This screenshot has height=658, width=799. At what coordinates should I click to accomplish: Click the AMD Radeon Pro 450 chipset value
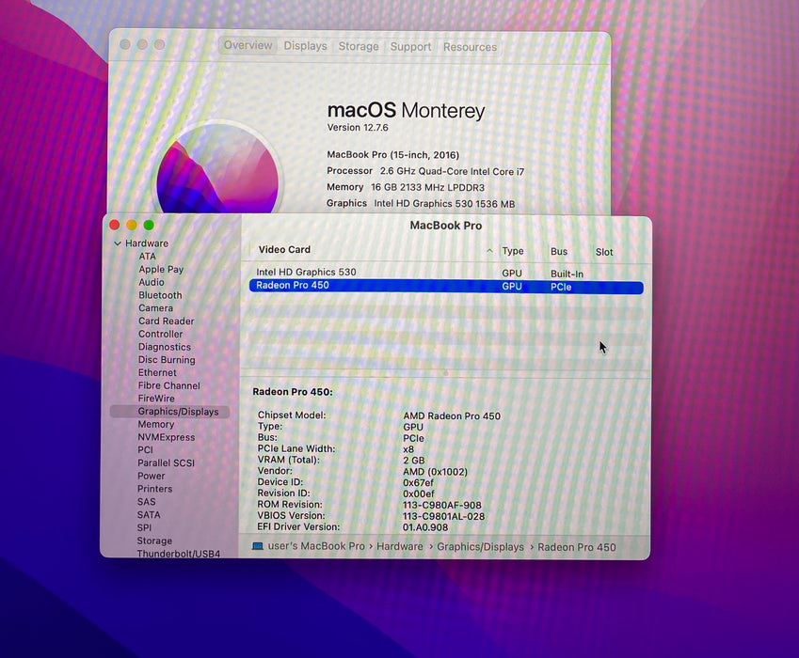(452, 415)
